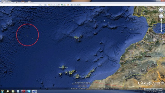Click the Gran Canaria island label
Viewport: 165px width, 93px height.
[x=77, y=76]
